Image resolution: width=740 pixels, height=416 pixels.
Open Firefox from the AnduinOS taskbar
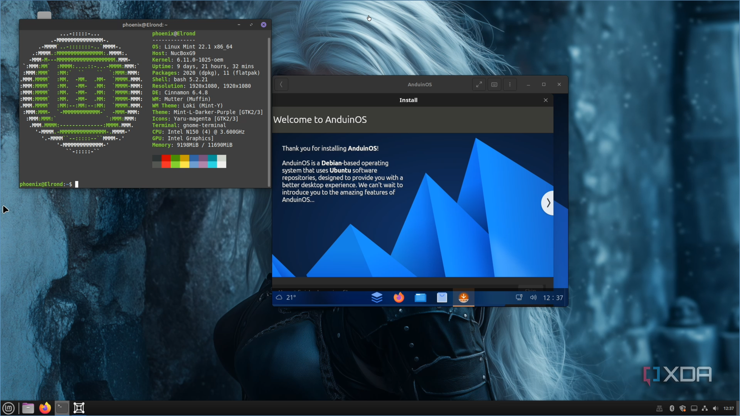399,297
